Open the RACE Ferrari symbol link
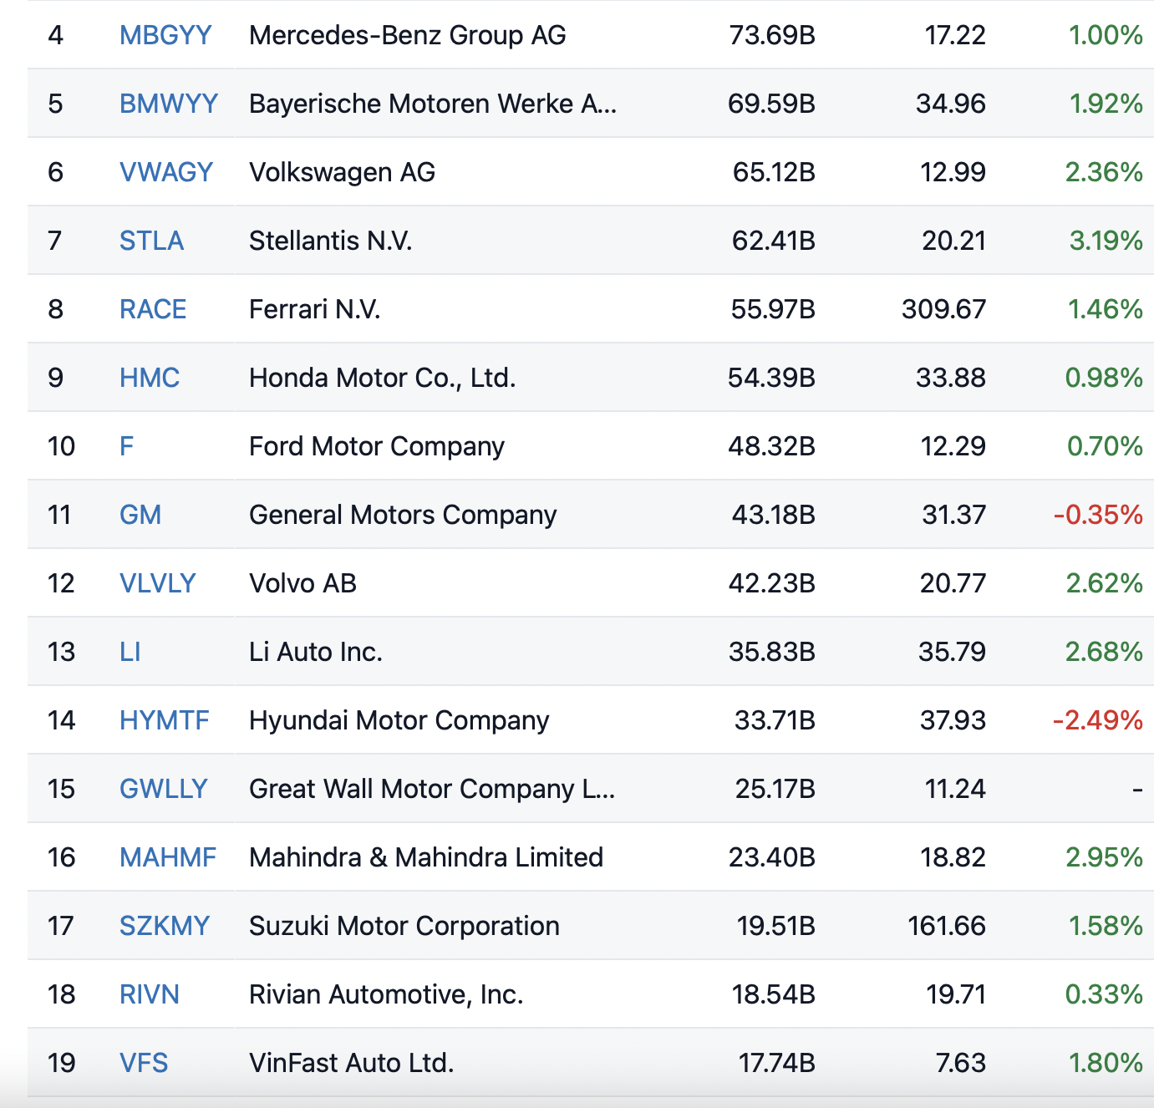The image size is (1154, 1108). pos(153,309)
